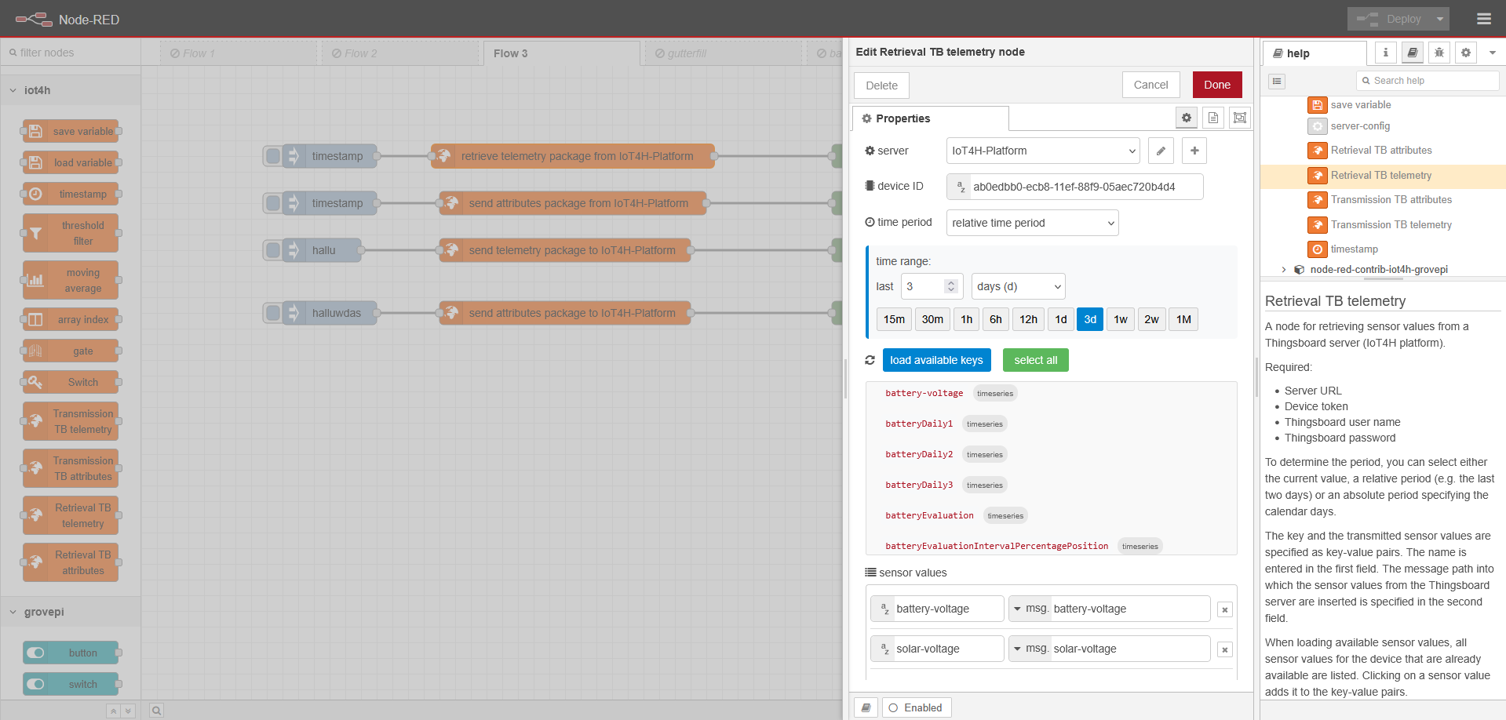This screenshot has height=720, width=1506.
Task: Toggle the Enabled state of the node
Action: point(917,707)
